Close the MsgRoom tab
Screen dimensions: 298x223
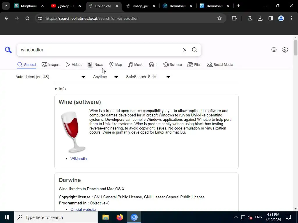(x=42, y=6)
